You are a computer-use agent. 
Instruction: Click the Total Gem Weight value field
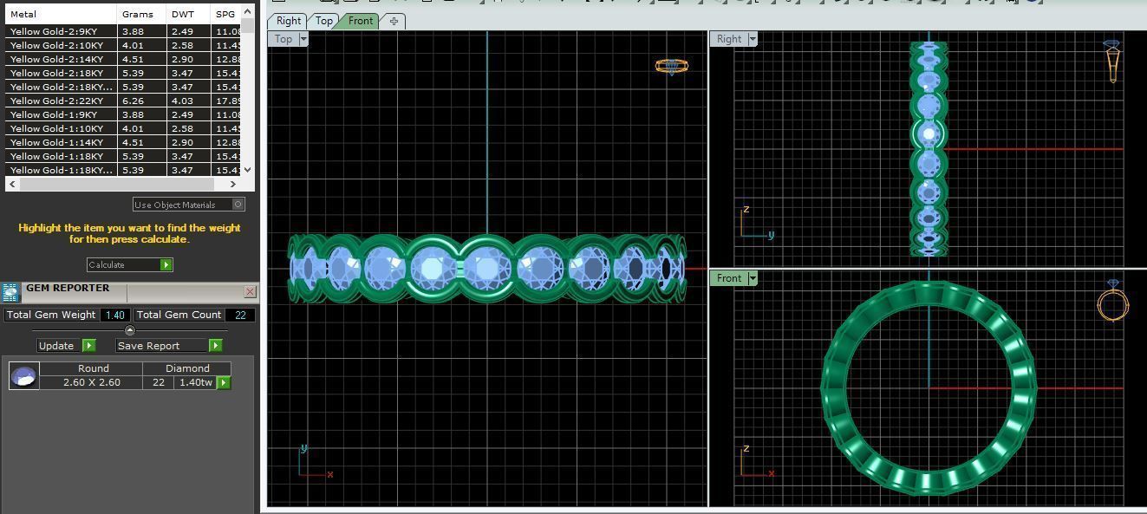[x=115, y=315]
